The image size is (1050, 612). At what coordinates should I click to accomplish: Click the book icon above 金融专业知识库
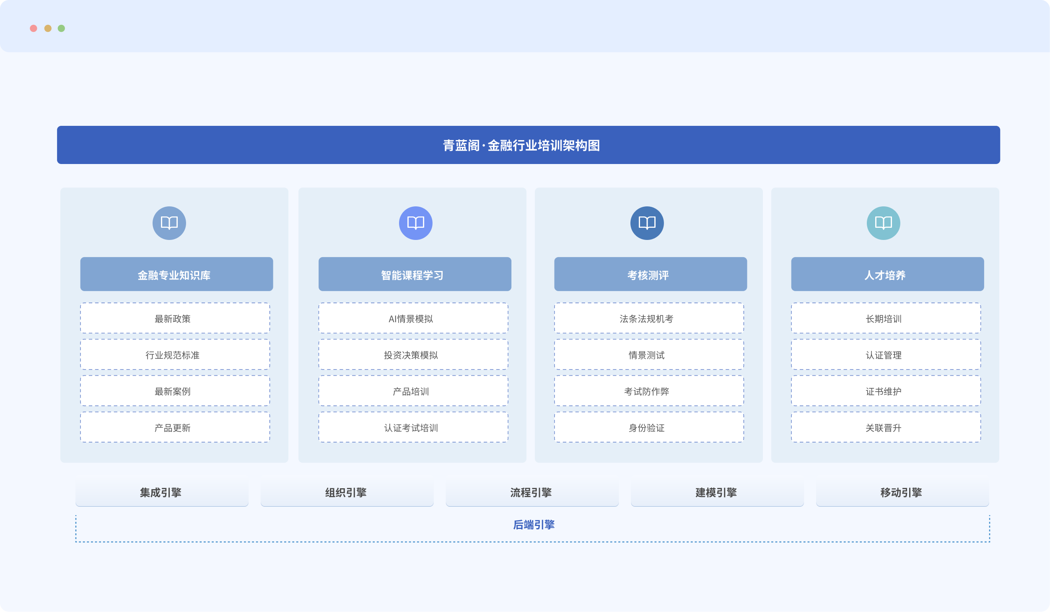(x=169, y=223)
